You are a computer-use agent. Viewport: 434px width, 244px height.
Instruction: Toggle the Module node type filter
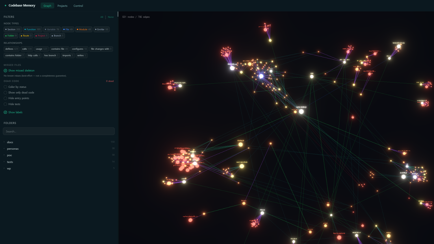84,29
